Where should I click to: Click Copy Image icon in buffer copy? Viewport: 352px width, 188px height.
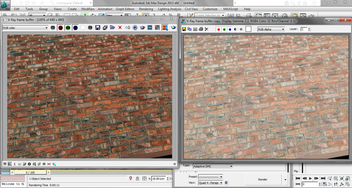pos(190,29)
